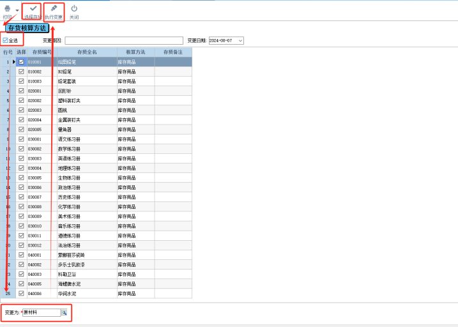Select the 地理练习册 cell
This screenshot has width=458, height=327.
(87, 168)
